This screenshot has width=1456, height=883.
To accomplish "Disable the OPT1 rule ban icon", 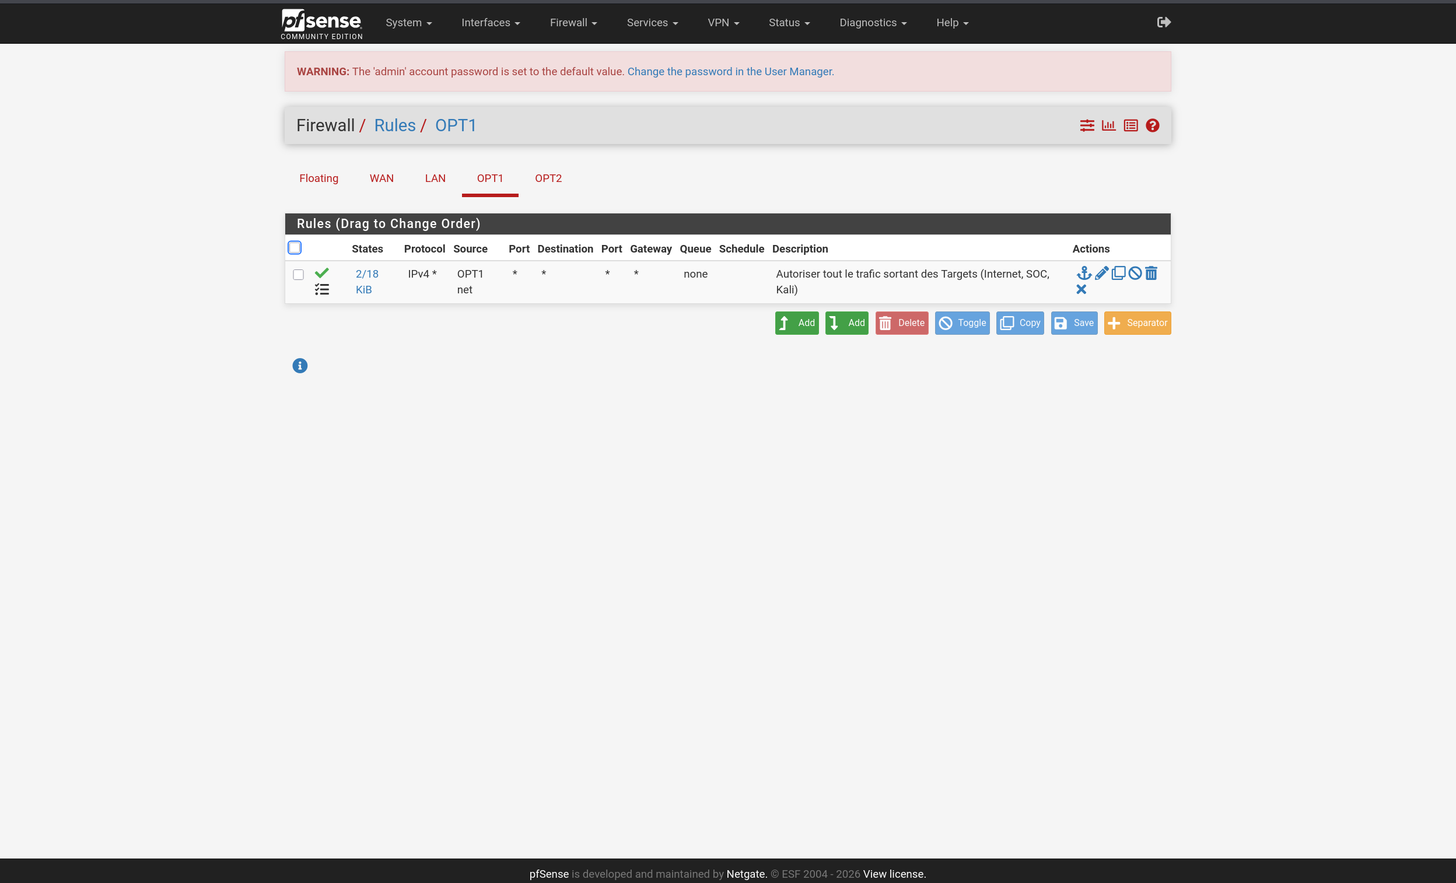I will click(1135, 273).
